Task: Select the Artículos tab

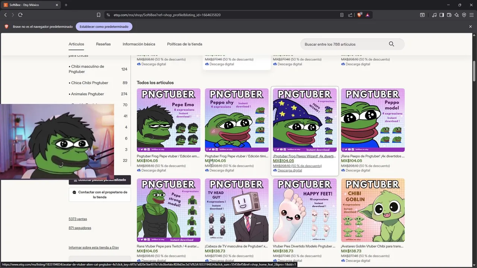Action: (x=76, y=44)
